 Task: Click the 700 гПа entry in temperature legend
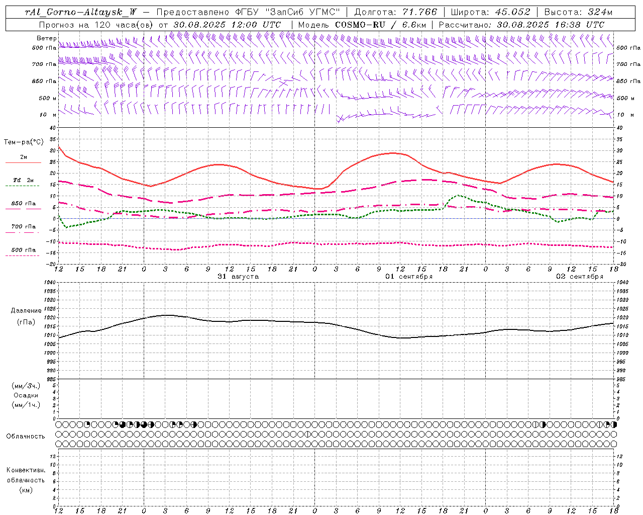tap(24, 227)
